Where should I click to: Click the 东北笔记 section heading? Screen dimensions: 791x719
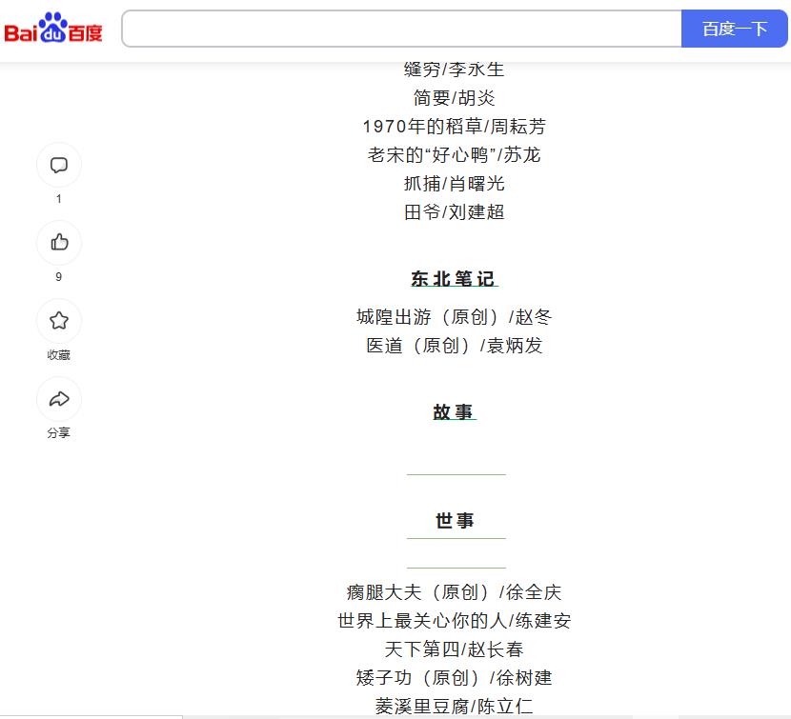(454, 279)
